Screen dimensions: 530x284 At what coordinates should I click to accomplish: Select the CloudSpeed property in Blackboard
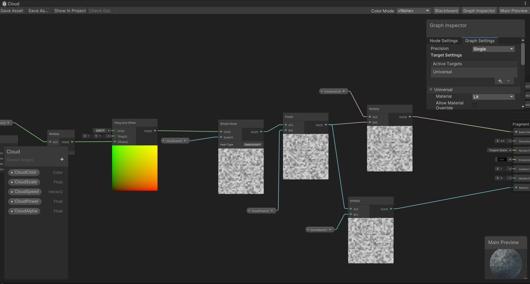pos(25,192)
